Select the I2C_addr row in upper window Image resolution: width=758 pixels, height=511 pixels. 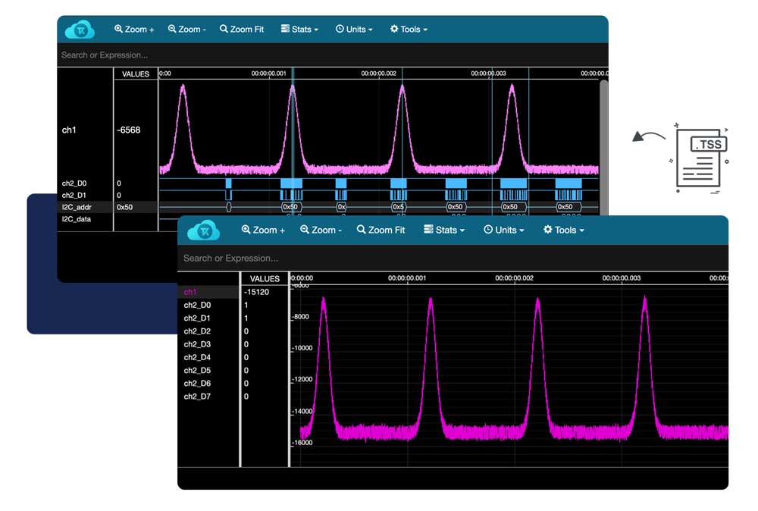[76, 207]
